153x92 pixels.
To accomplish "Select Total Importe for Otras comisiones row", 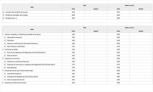I will 96,56.
